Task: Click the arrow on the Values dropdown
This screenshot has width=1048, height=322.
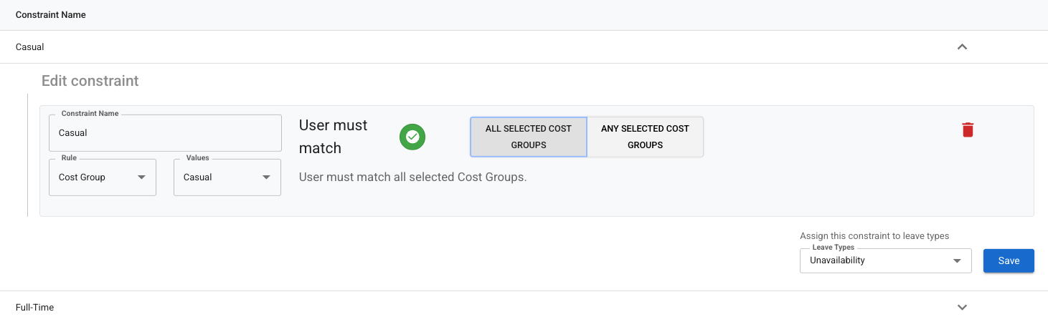Action: (266, 177)
